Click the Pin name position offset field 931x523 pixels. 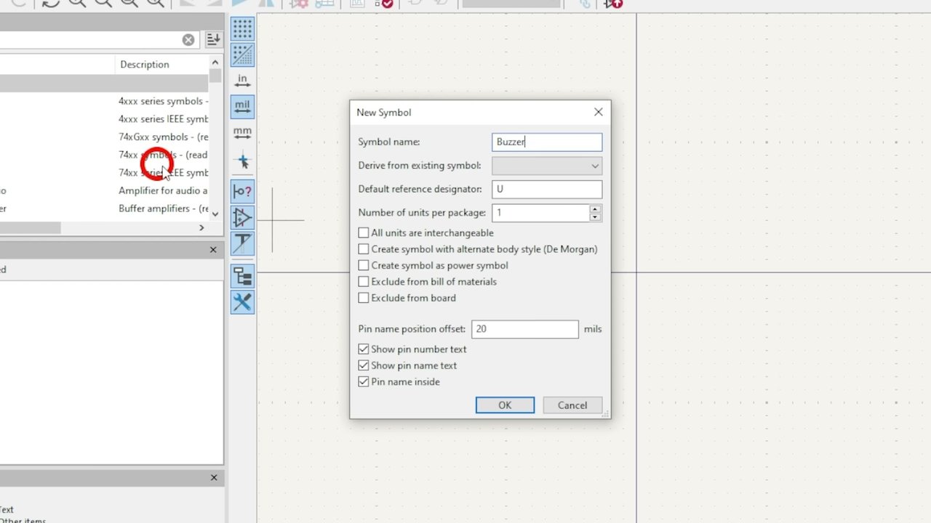pos(525,329)
